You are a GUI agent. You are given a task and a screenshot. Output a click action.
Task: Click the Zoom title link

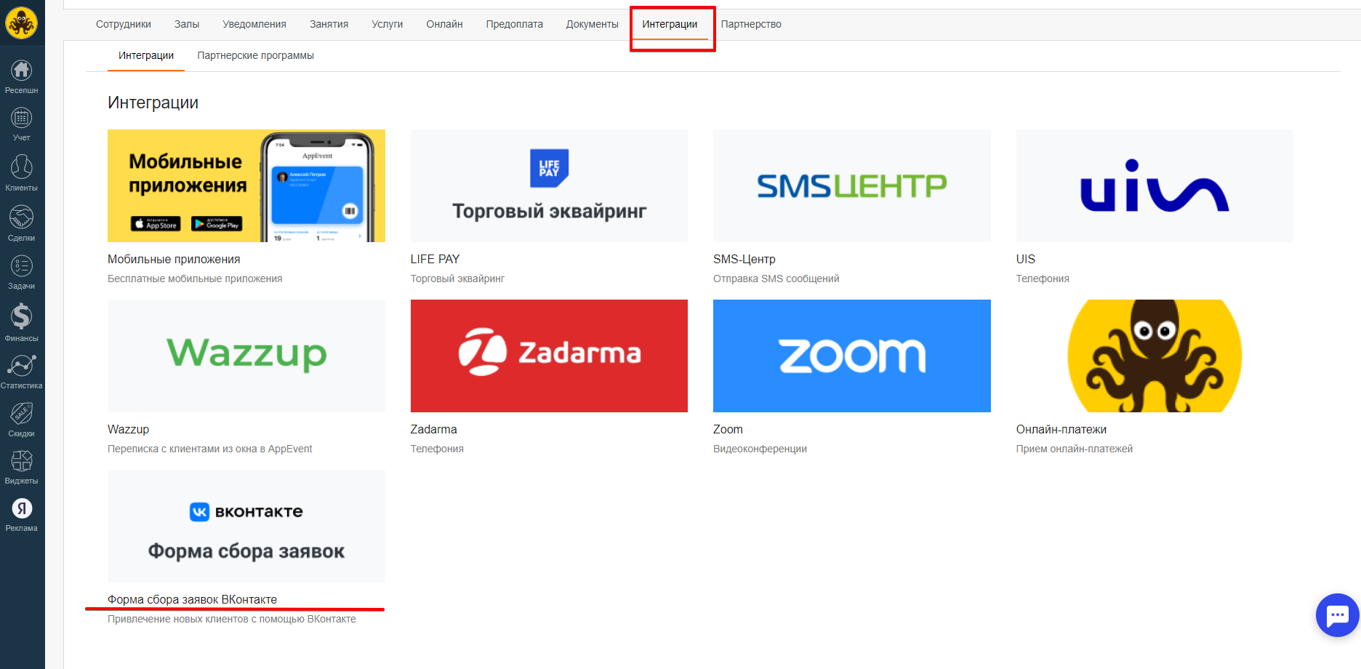728,429
